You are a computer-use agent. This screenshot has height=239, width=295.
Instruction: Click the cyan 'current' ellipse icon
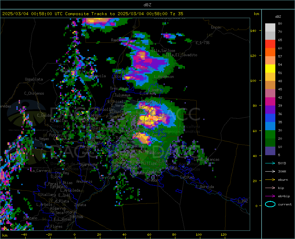270,204
